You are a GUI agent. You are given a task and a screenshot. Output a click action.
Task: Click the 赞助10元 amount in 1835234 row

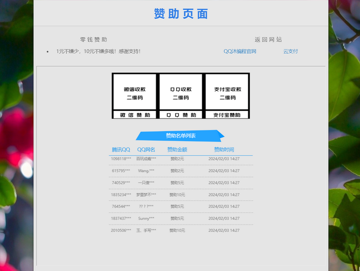pos(177,195)
